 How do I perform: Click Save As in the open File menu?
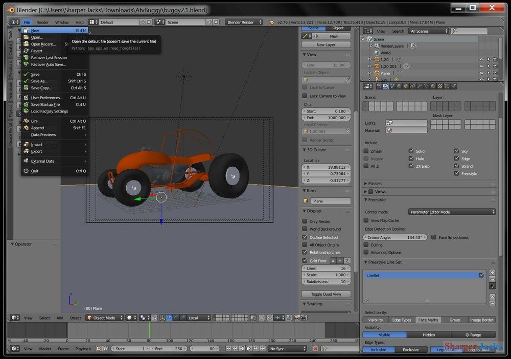tap(38, 81)
